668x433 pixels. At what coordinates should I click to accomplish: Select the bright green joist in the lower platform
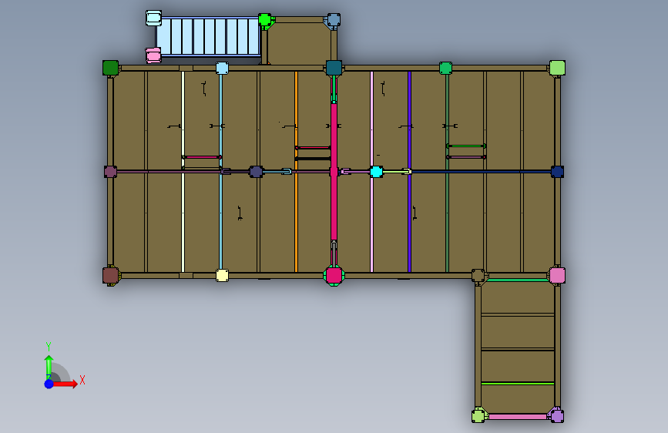click(x=518, y=384)
